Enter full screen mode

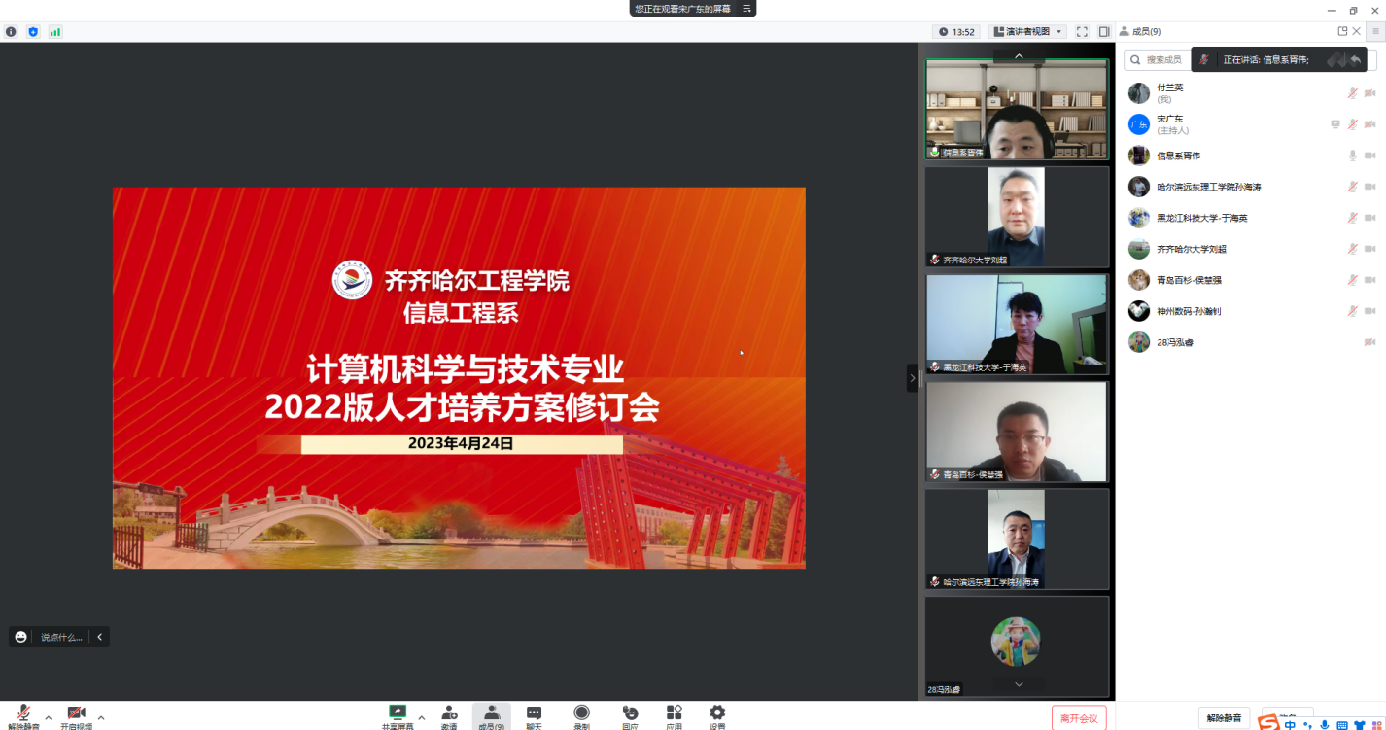1082,32
